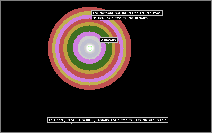Click the pointer tick below the Plutonium sign
Screen dimensions: 212x133
108,43
